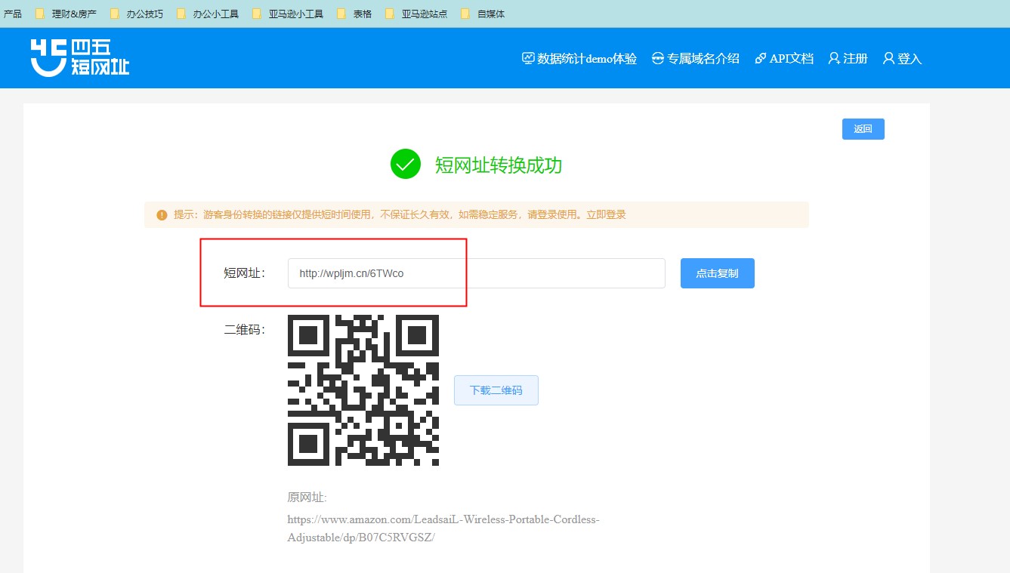Click the short URL input field
Screen dimensions: 1010x573
point(477,273)
